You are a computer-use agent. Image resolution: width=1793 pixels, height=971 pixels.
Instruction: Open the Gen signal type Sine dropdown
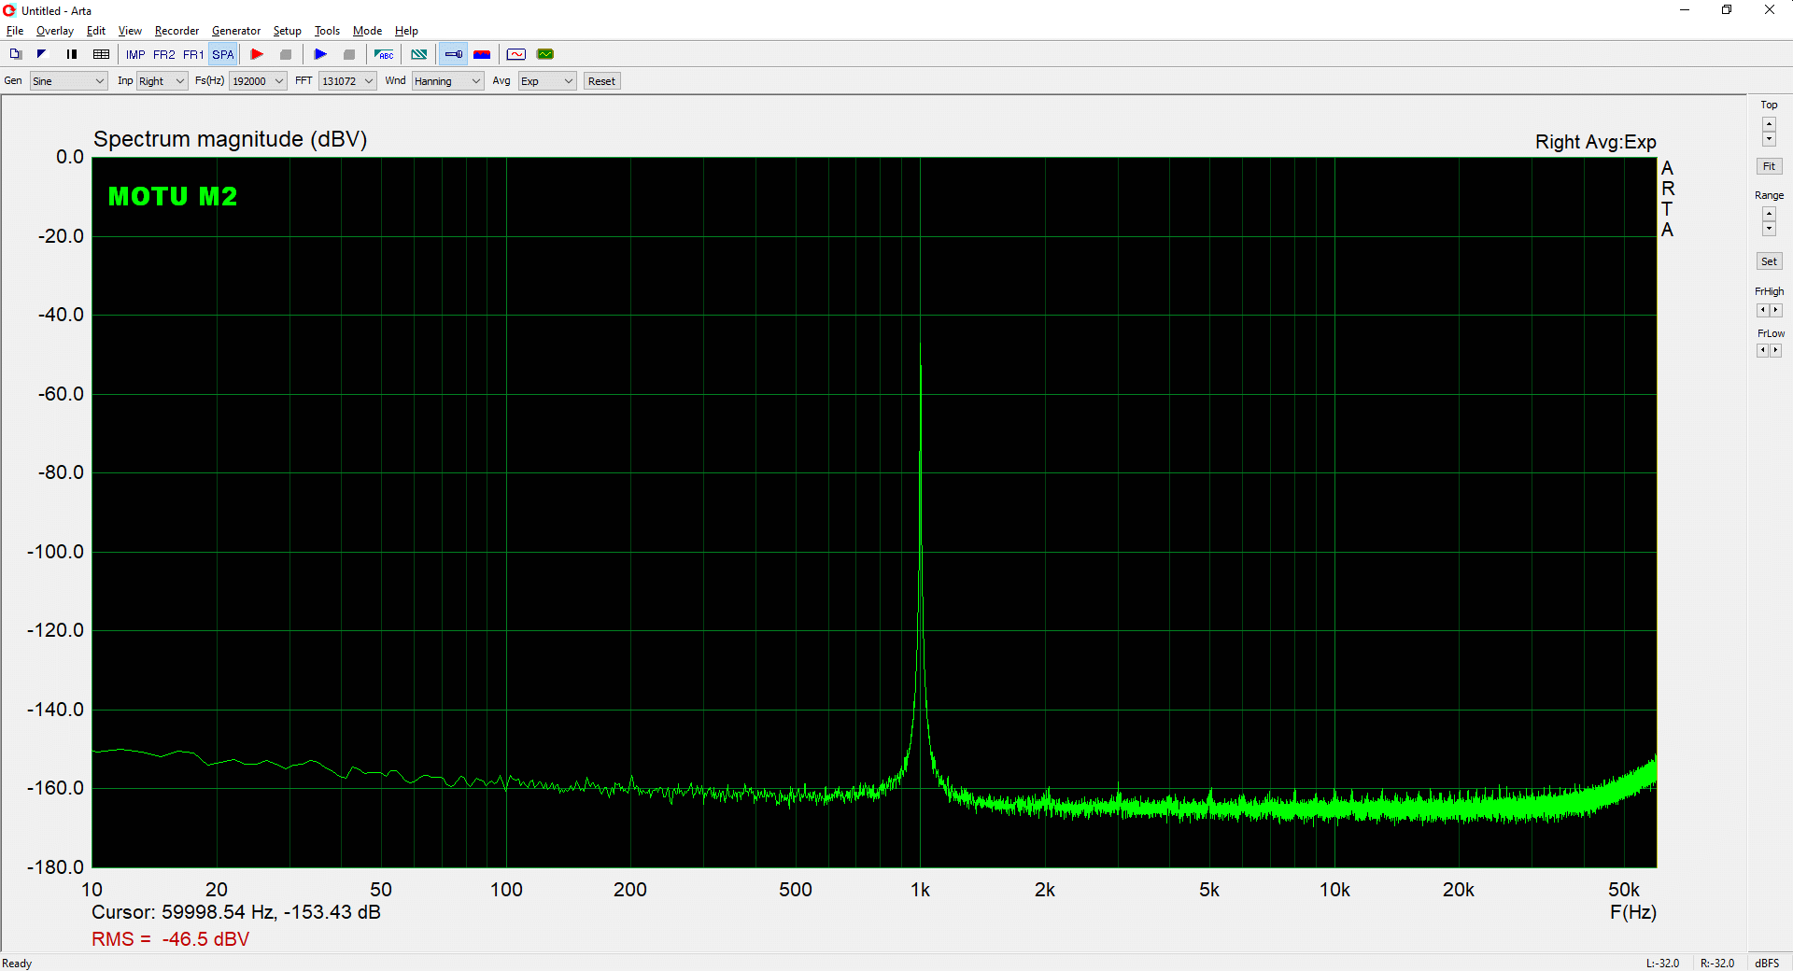[68, 81]
